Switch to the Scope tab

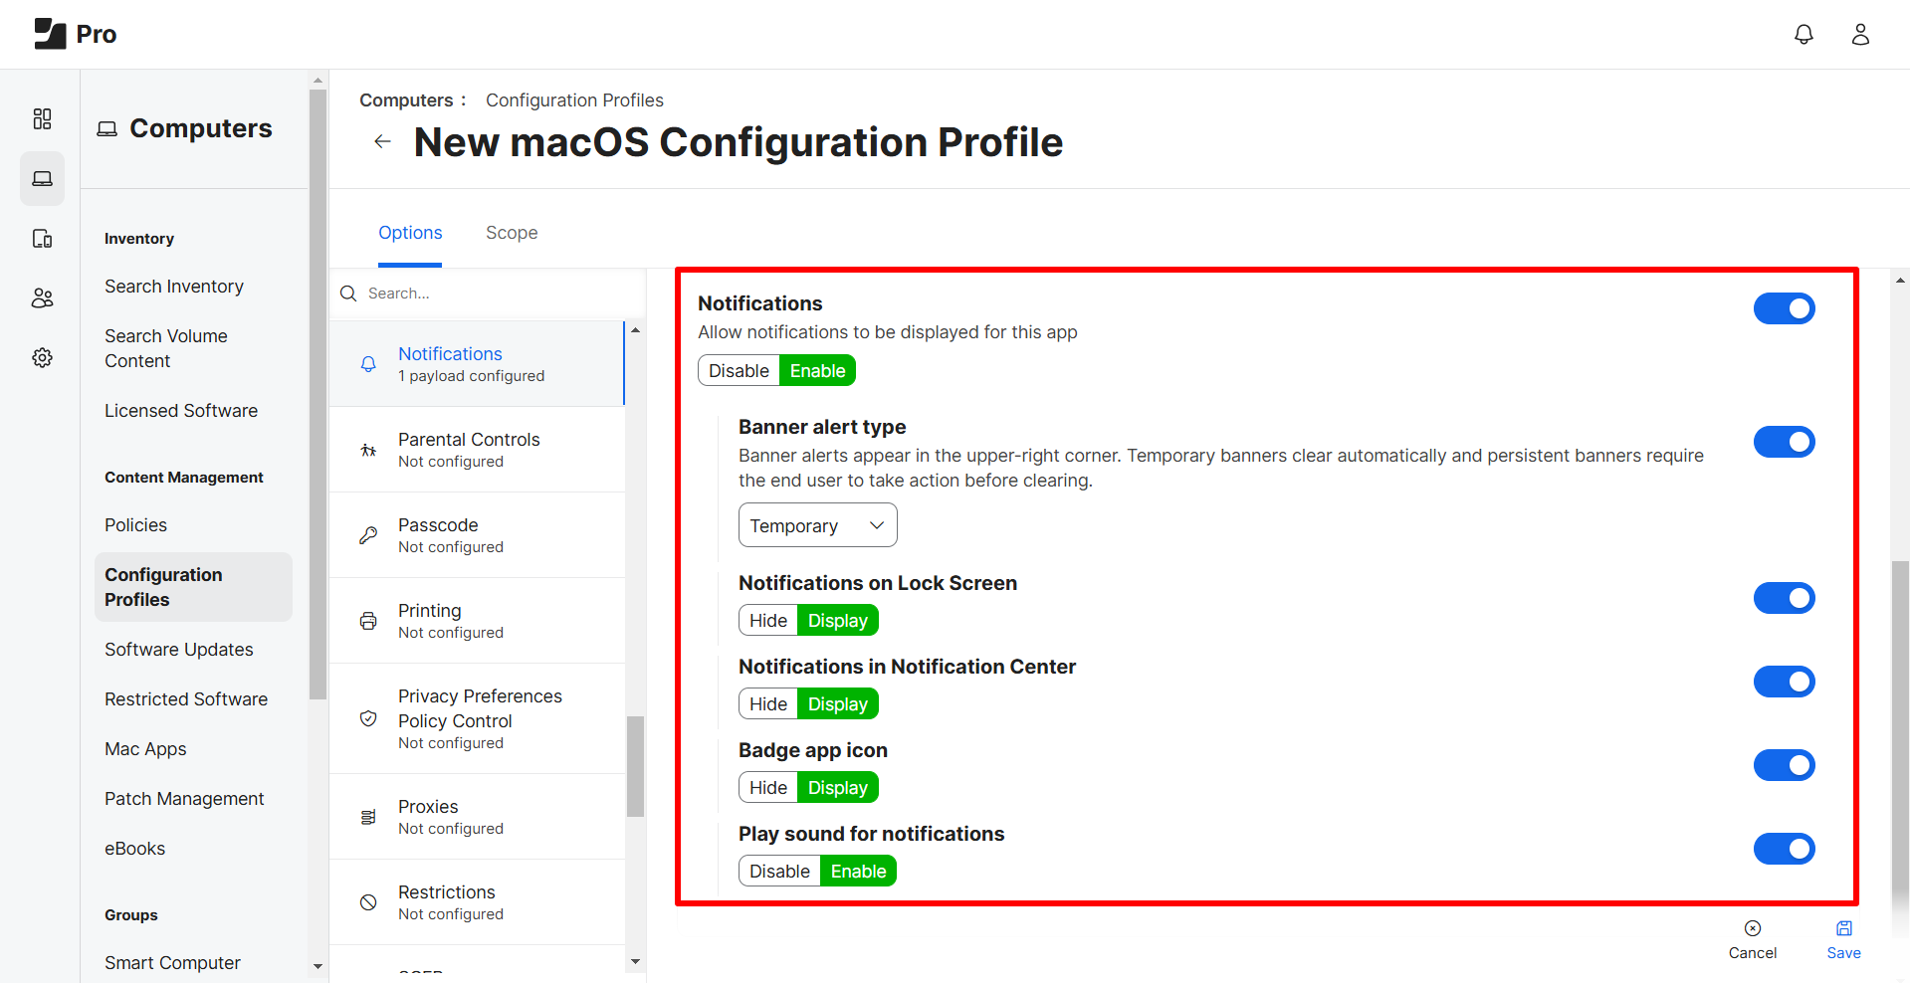point(511,232)
